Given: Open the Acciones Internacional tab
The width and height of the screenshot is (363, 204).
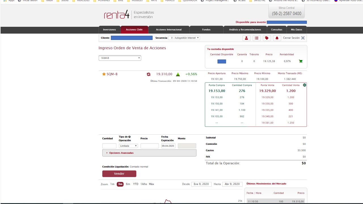Looking at the screenshot, I should coord(169,29).
